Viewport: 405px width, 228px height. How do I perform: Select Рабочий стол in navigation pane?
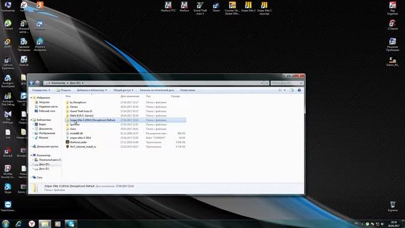click(x=47, y=111)
